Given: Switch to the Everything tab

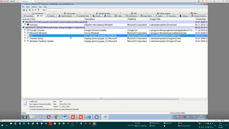Looking at the screenshot, I should tap(28, 16).
